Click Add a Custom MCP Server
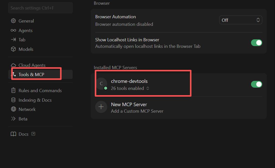Viewport: 275px width, 168px height. 137,111
